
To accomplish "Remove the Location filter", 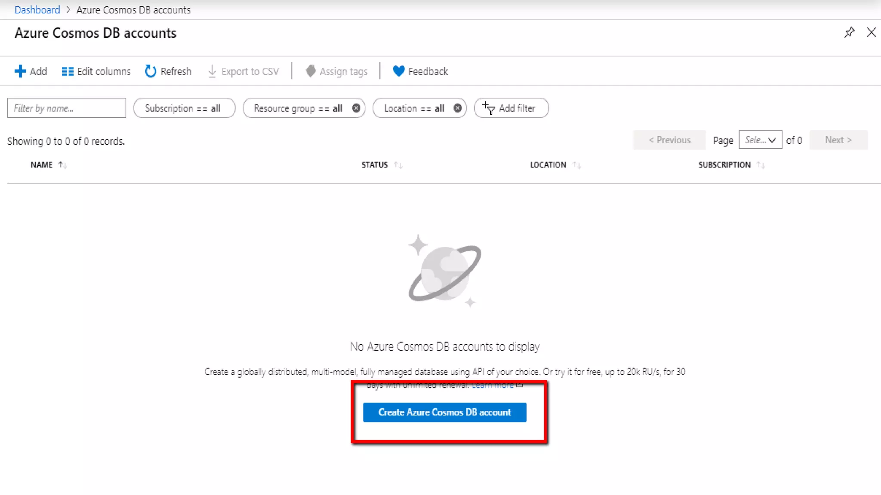I will pyautogui.click(x=458, y=108).
